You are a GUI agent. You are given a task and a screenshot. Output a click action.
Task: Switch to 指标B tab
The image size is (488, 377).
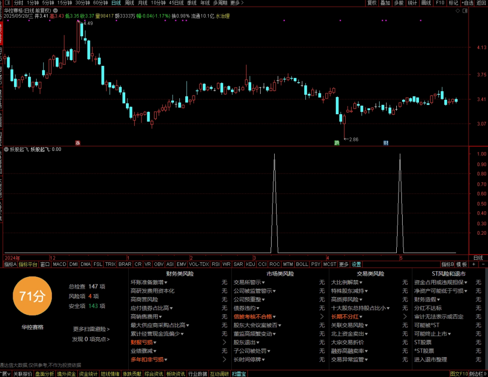pos(447,264)
